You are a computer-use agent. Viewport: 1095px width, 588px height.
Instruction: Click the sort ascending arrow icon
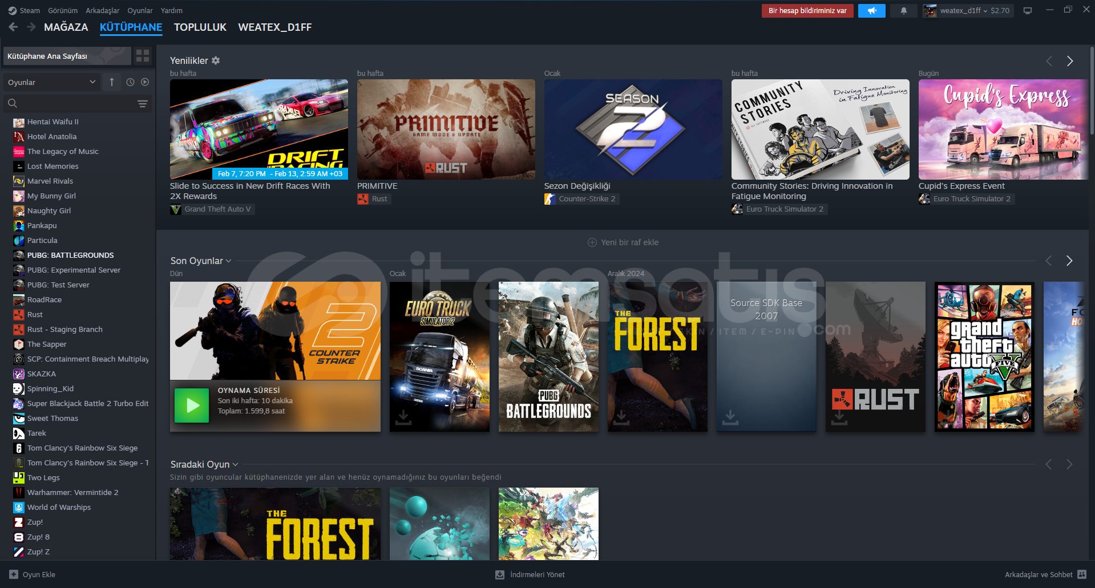click(112, 82)
